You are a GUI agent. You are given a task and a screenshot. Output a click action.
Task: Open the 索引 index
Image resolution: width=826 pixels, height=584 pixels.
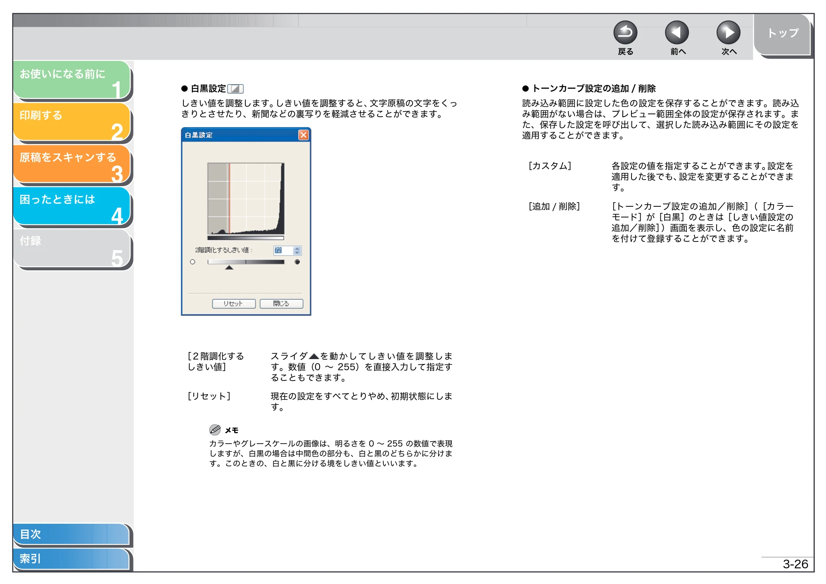(x=71, y=559)
